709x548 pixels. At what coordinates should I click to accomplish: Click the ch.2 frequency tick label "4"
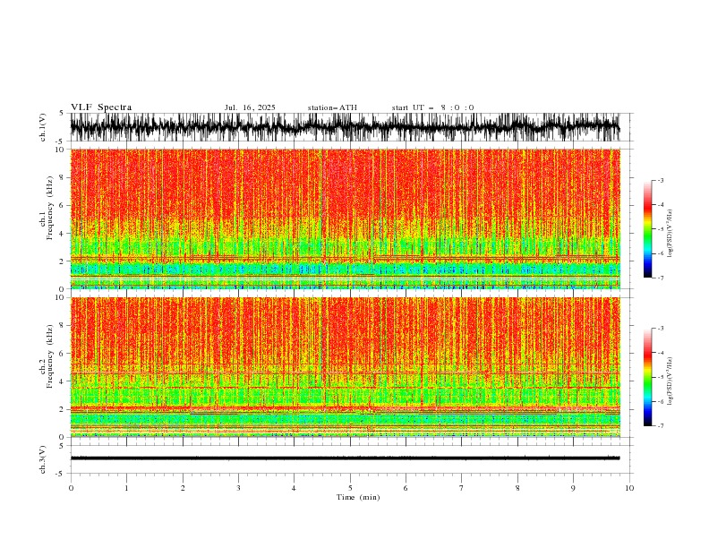point(62,381)
